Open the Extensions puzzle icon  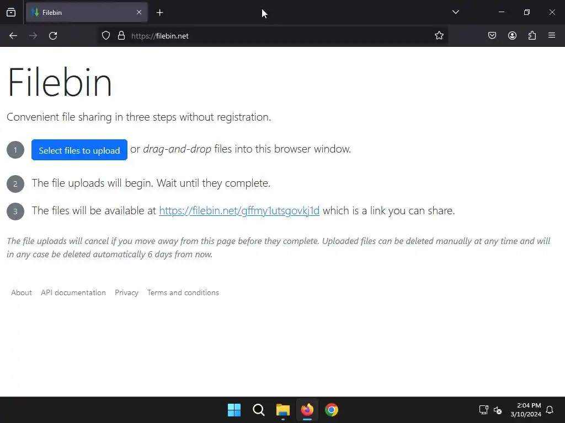coord(532,36)
